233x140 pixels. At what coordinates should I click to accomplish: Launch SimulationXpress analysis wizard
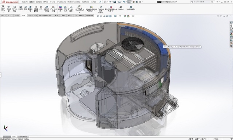click(x=91, y=9)
